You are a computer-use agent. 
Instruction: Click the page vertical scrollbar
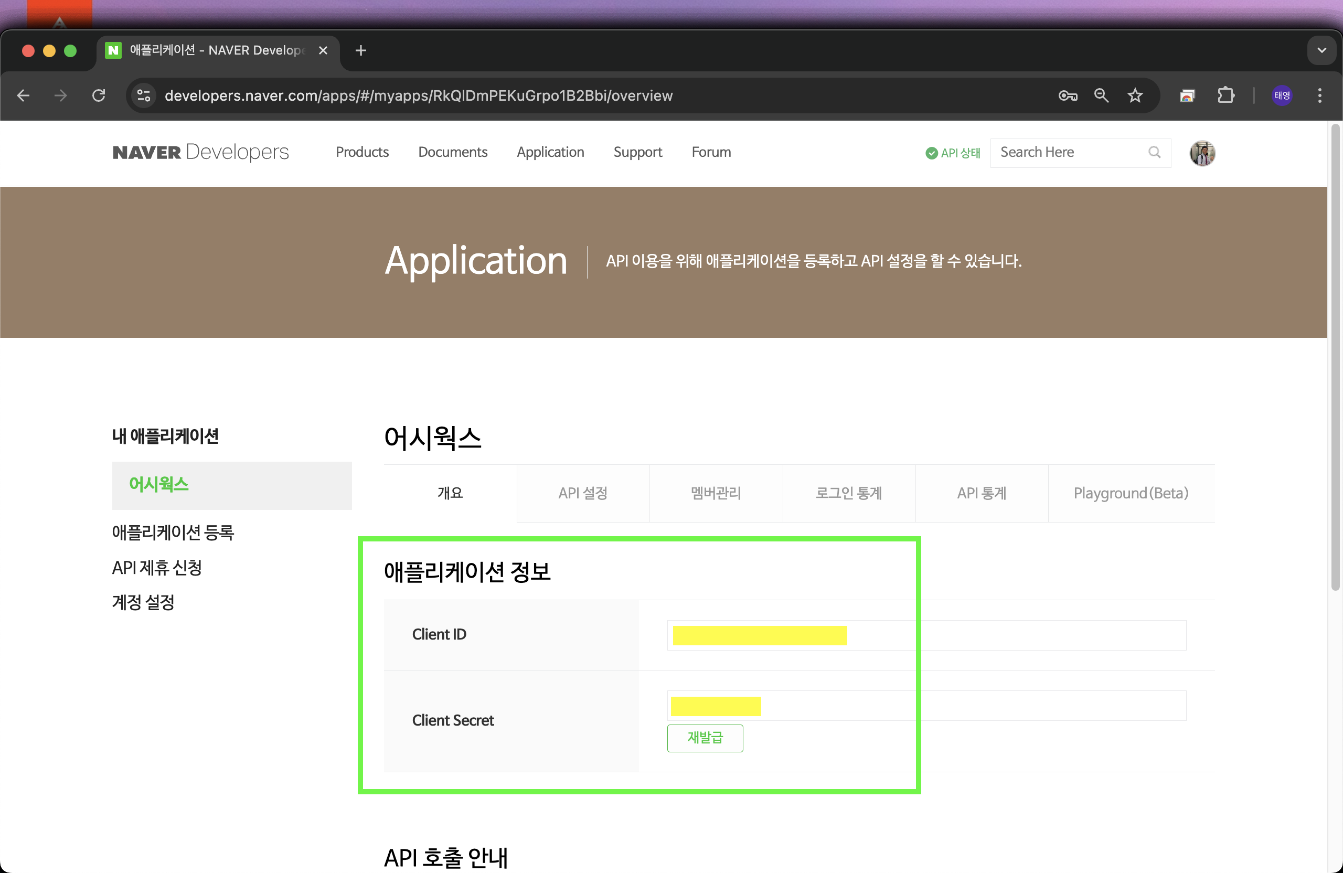(x=1335, y=357)
